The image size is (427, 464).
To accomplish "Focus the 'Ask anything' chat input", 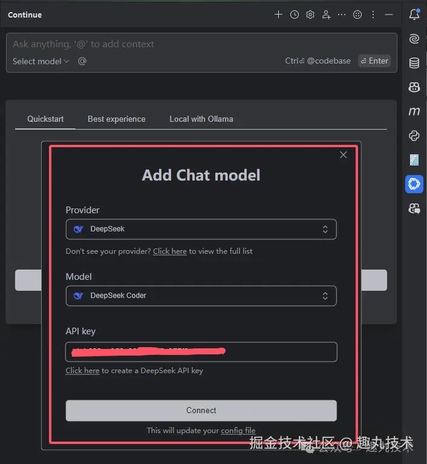I will [201, 44].
